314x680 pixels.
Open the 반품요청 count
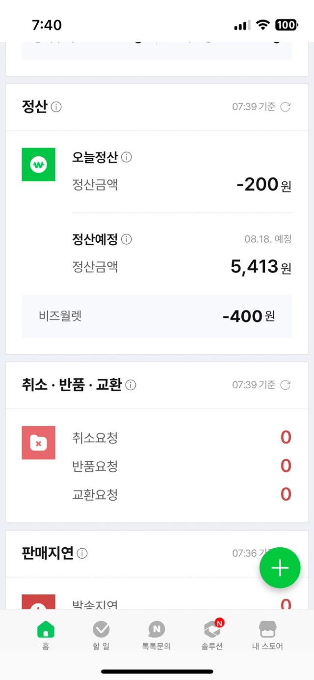coord(286,466)
